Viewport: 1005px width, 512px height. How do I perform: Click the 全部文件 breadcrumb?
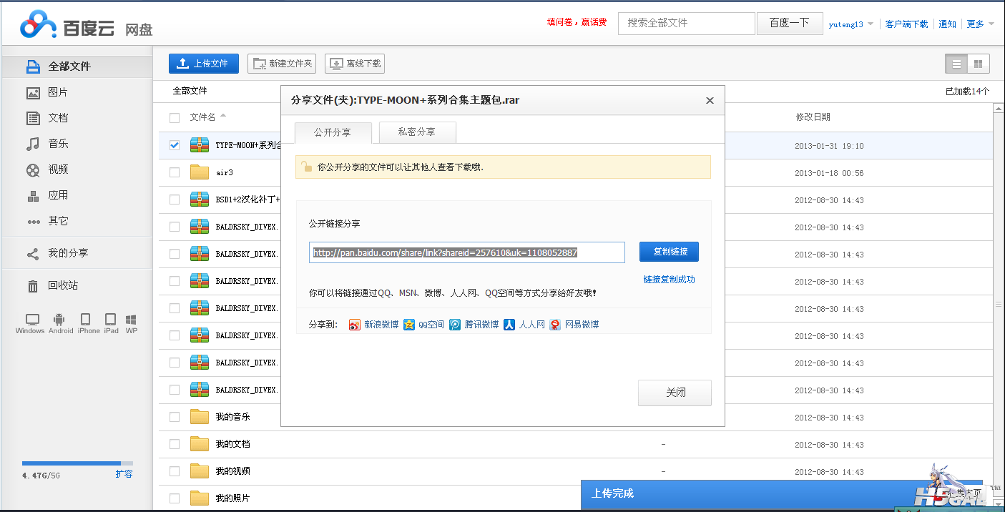click(x=190, y=91)
